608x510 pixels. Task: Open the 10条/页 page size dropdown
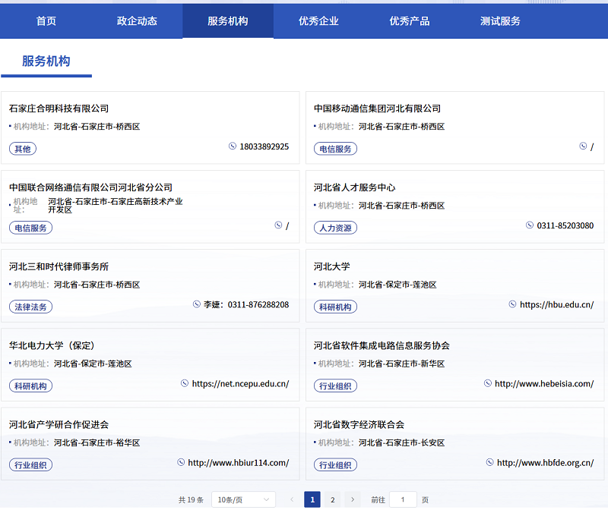tap(242, 498)
